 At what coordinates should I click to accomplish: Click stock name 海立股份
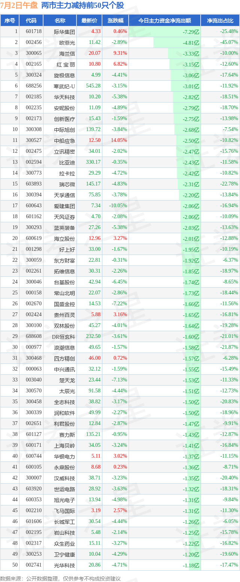pyautogui.click(x=64, y=239)
